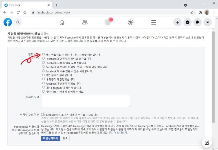The height and width of the screenshot is (150, 218).
Task: Open the extensions puzzle icon
Action: [x=201, y=12]
